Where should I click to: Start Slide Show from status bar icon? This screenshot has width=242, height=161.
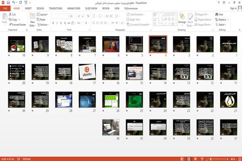202,159
